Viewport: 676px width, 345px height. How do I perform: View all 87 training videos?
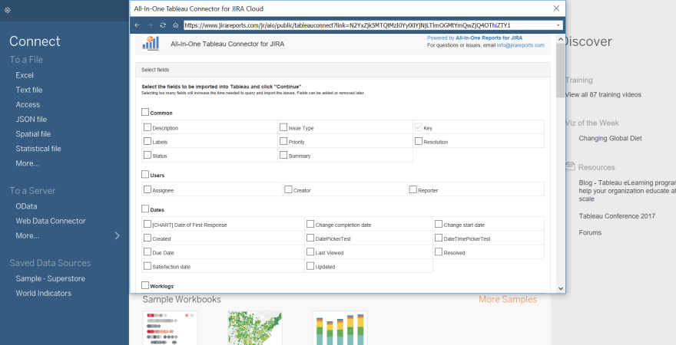(603, 94)
